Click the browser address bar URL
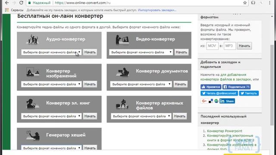Image resolution: width=276 pixels, height=155 pixels. pos(83,3)
